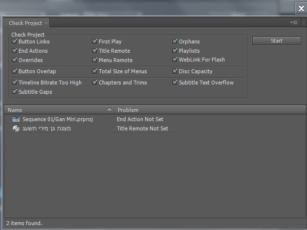The height and width of the screenshot is (230, 307).
Task: Click the Start button
Action: tap(277, 41)
